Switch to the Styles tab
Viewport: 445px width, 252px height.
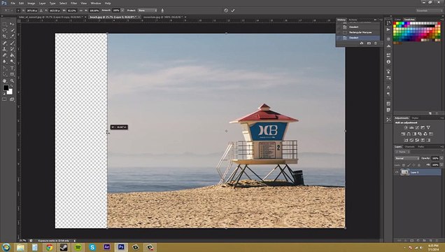[x=415, y=118]
